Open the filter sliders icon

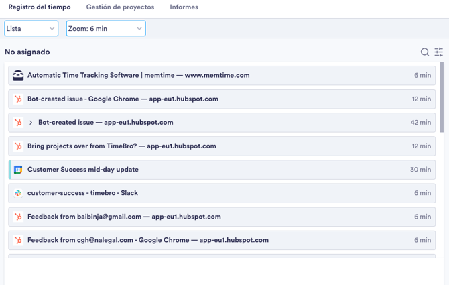click(x=439, y=52)
